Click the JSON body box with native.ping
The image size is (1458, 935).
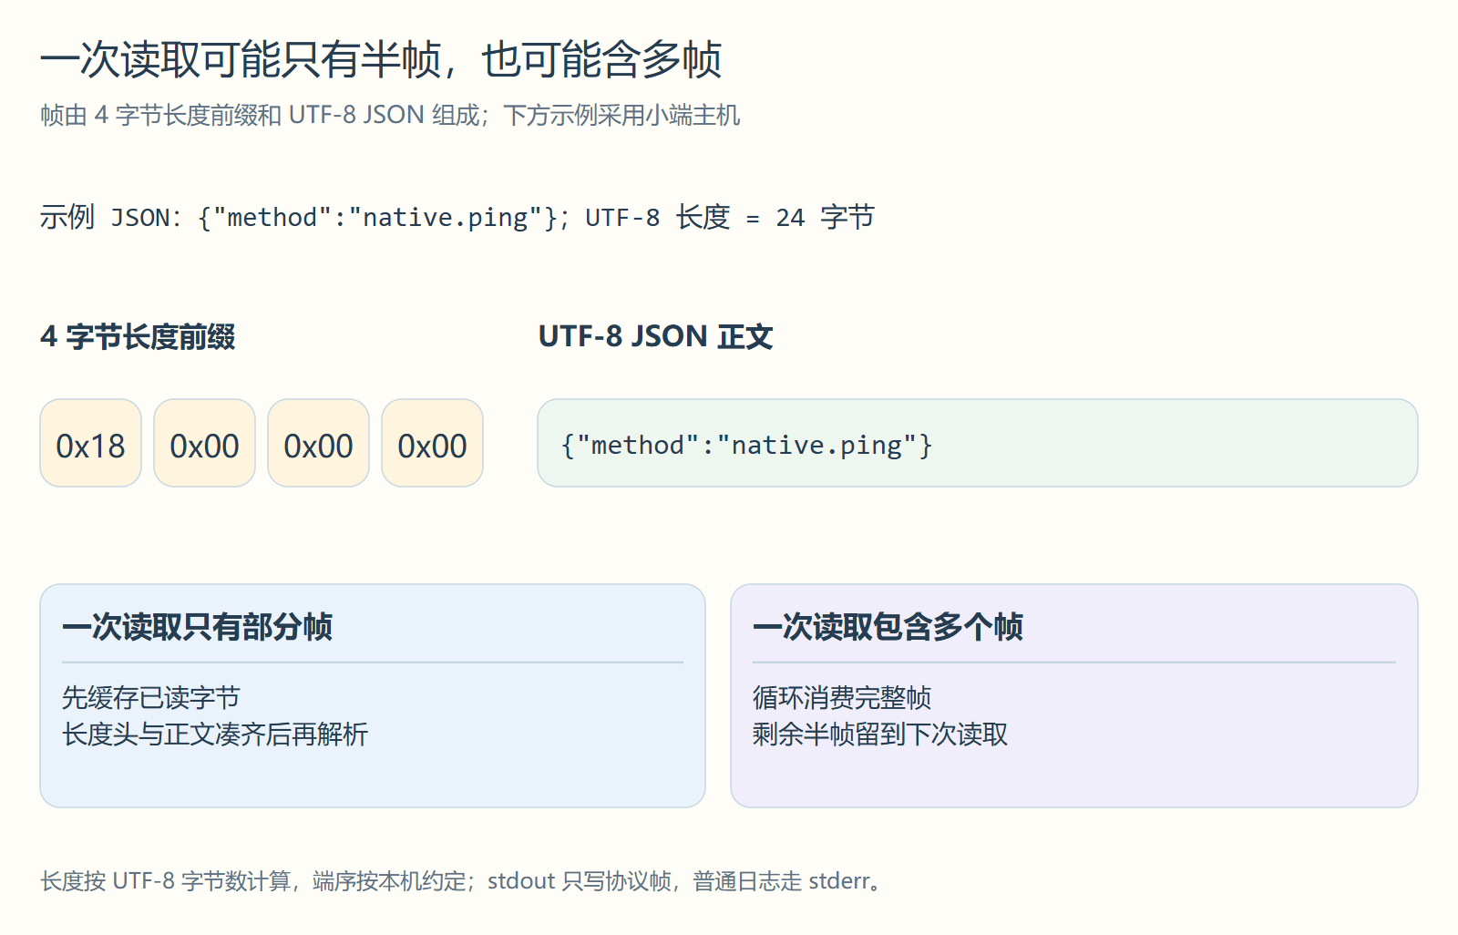pos(977,443)
